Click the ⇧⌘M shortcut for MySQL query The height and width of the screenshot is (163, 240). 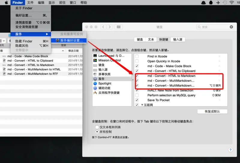[x=216, y=95]
